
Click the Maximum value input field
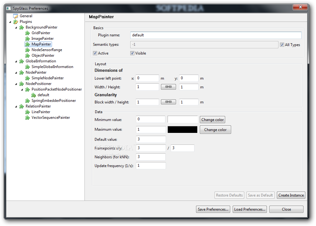[151, 129]
